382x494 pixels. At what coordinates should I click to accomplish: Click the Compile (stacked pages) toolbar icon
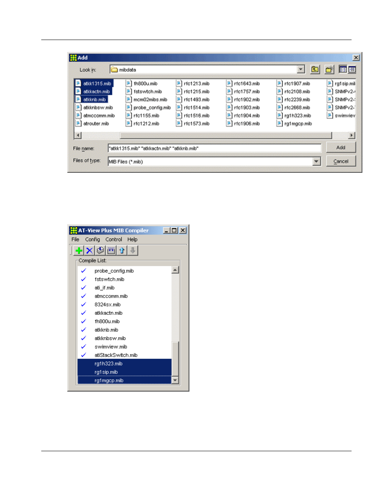coord(100,250)
